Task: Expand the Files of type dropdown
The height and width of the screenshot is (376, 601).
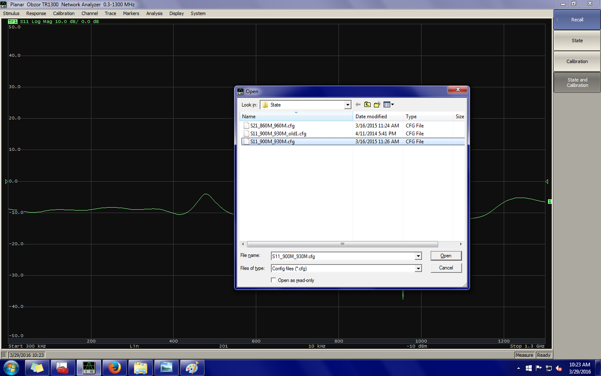Action: pyautogui.click(x=418, y=269)
